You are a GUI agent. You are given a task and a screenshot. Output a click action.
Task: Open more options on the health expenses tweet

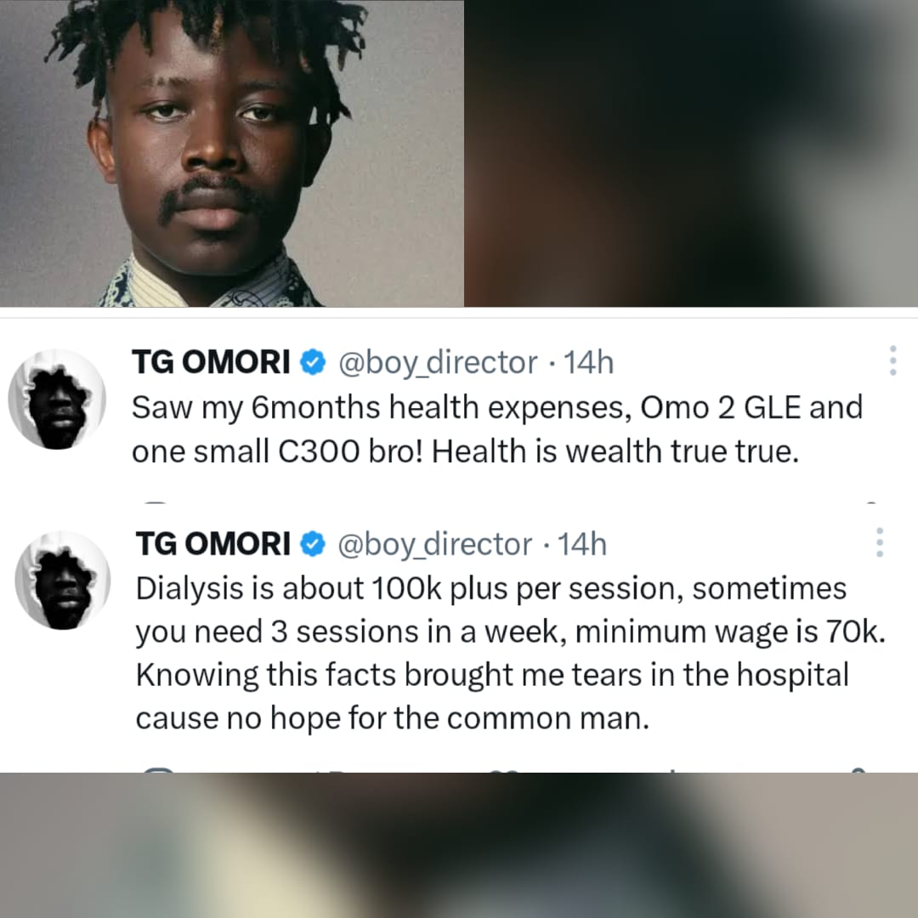click(x=892, y=360)
